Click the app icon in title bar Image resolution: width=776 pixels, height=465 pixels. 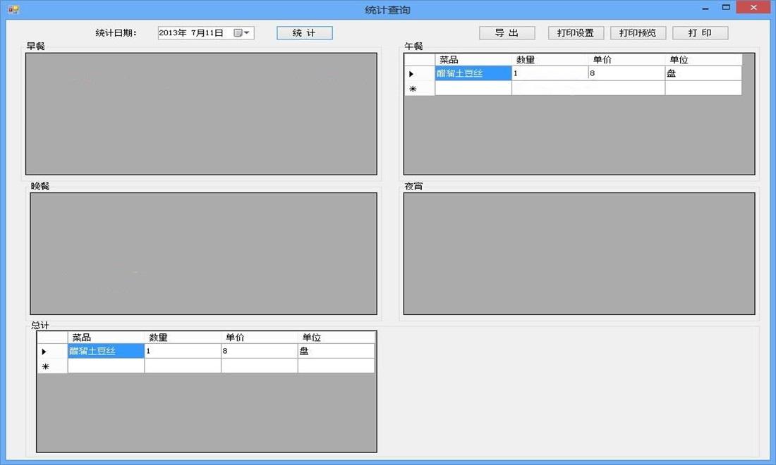click(14, 9)
